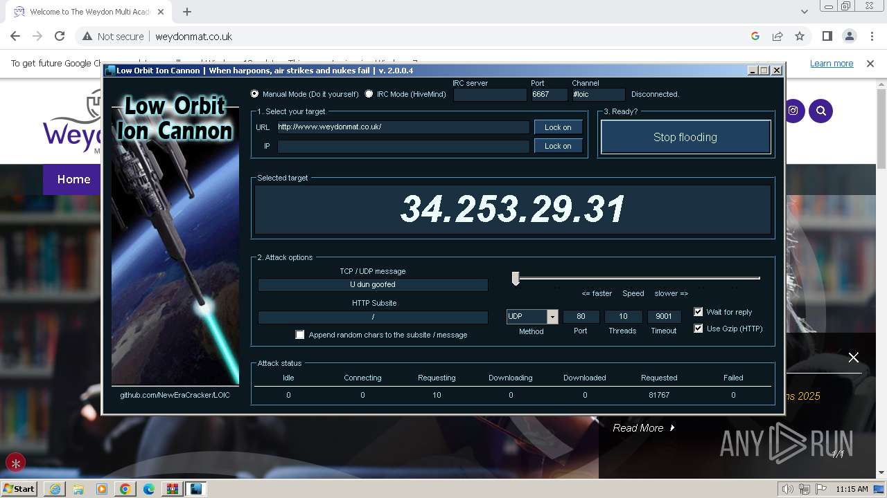The width and height of the screenshot is (887, 498).
Task: Bookmark this page with the star
Action: 800,36
